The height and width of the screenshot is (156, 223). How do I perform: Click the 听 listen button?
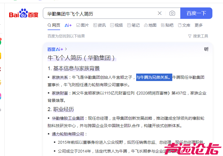[x=206, y=49]
